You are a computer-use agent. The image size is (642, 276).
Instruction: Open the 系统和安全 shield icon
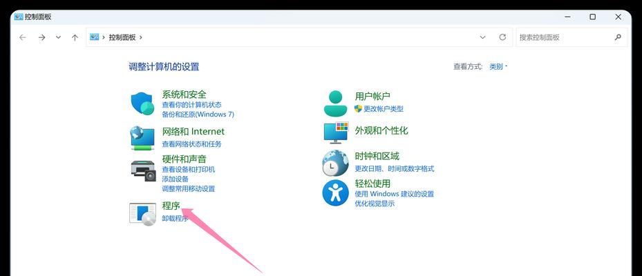point(142,103)
